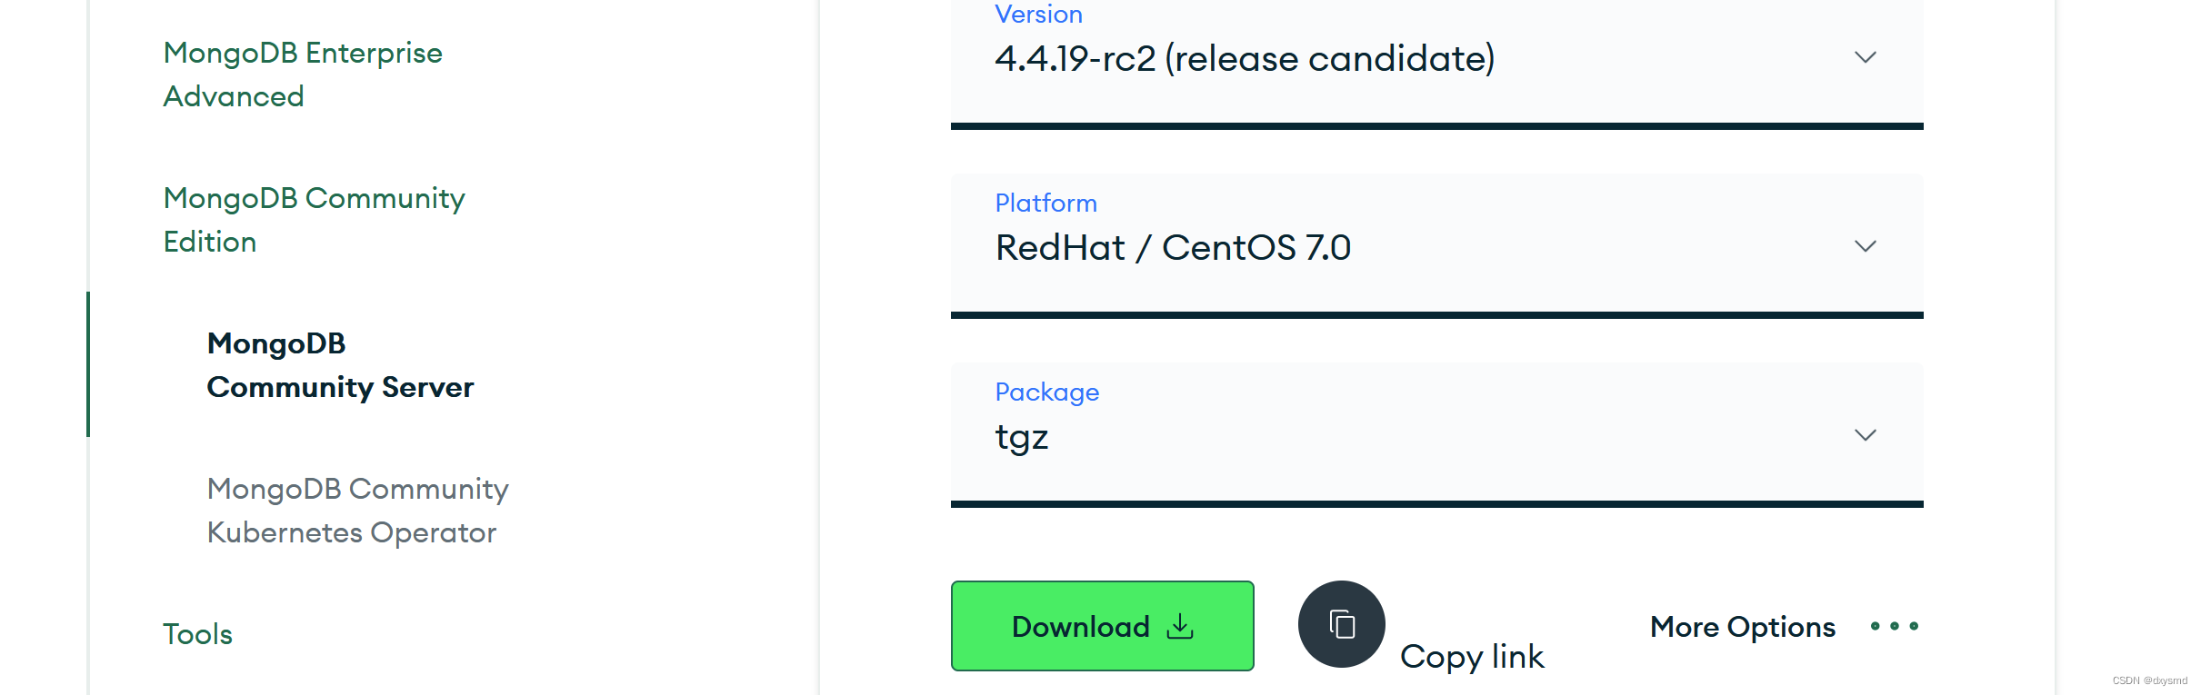This screenshot has height=695, width=2201.
Task: Click the Version field label
Action: point(1038,14)
